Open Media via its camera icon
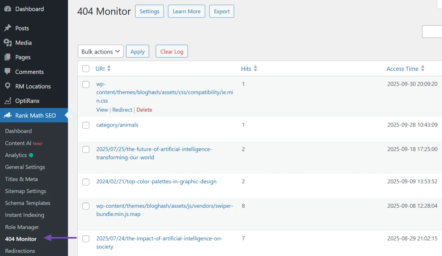This screenshot has width=442, height=256. [x=8, y=43]
